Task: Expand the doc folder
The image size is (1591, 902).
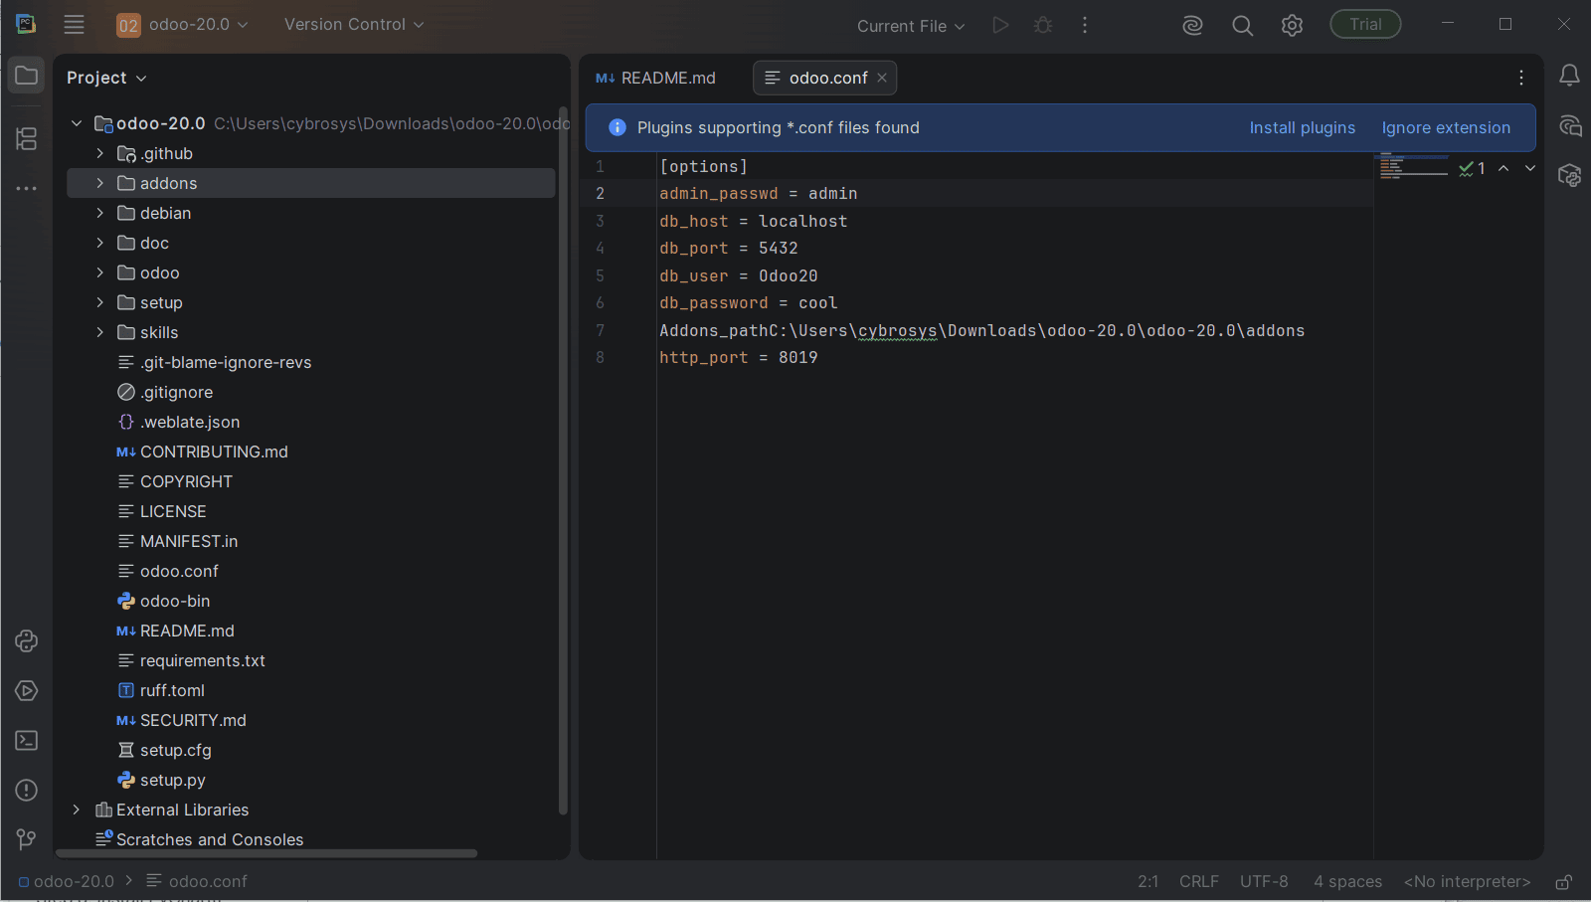Action: [x=99, y=243]
